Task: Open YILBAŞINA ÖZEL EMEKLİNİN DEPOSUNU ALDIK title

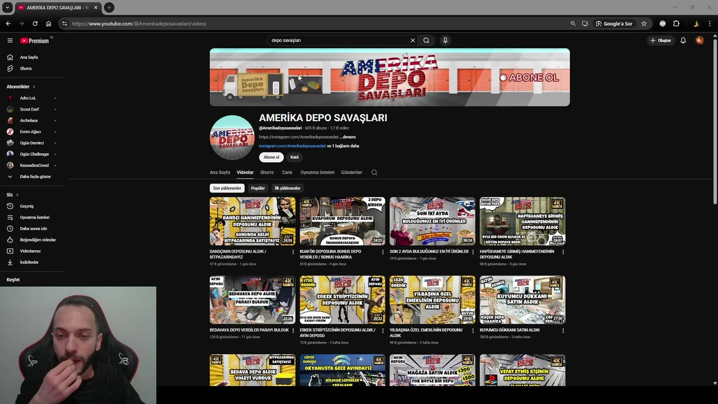Action: [426, 333]
